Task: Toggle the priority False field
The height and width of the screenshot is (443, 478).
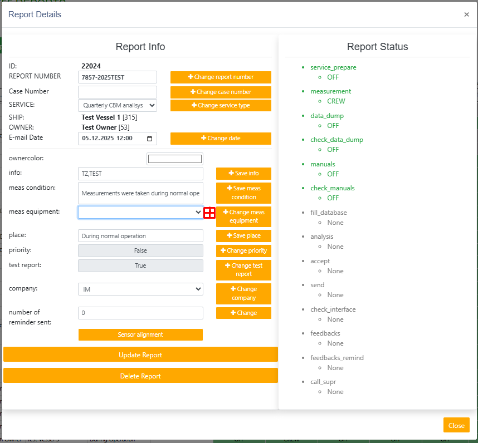Action: [x=140, y=251]
